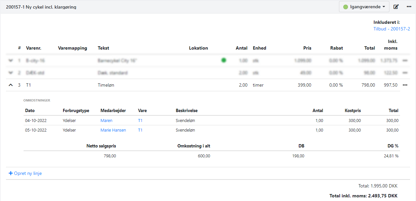Click the Timeløn text cell
Image resolution: width=416 pixels, height=201 pixels.
tap(106, 85)
